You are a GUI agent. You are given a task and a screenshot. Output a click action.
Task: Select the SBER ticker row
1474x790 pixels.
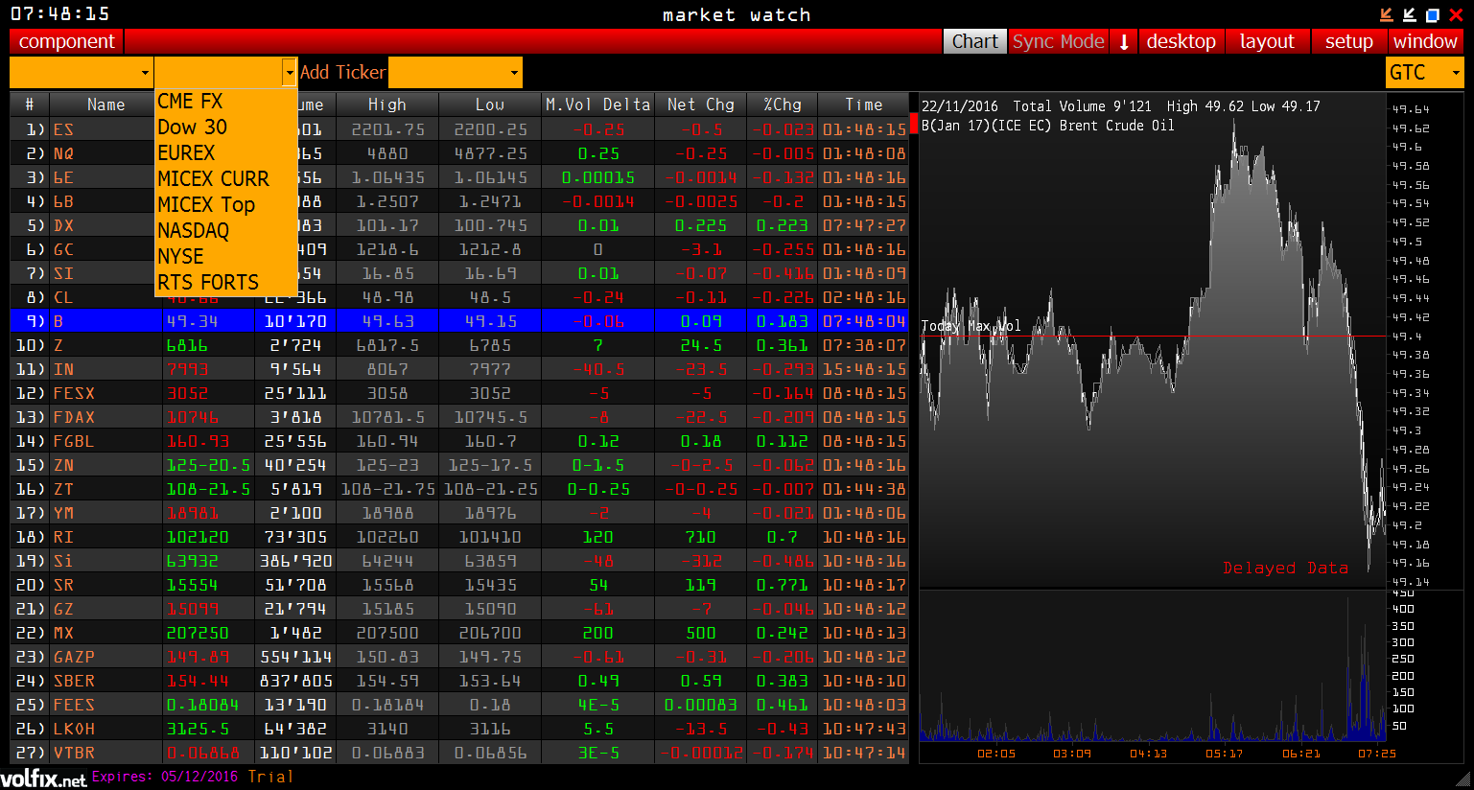(x=74, y=681)
